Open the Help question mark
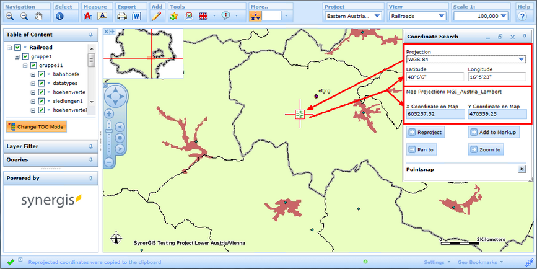 (x=522, y=16)
